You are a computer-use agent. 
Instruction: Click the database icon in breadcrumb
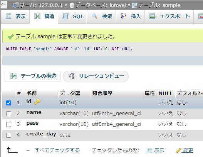[x=72, y=5]
